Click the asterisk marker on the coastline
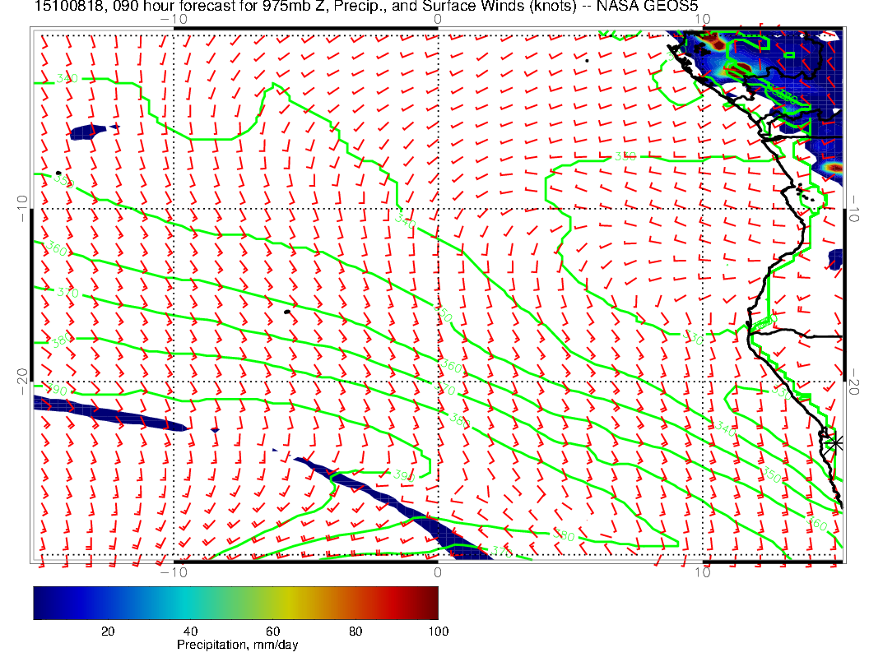Image resolution: width=869 pixels, height=671 pixels. tap(835, 442)
